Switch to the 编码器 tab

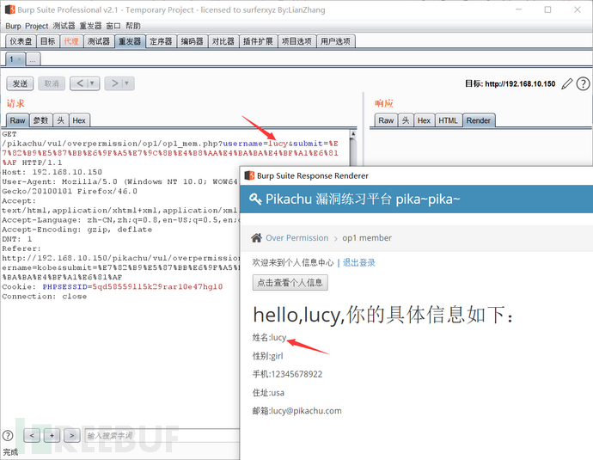193,41
